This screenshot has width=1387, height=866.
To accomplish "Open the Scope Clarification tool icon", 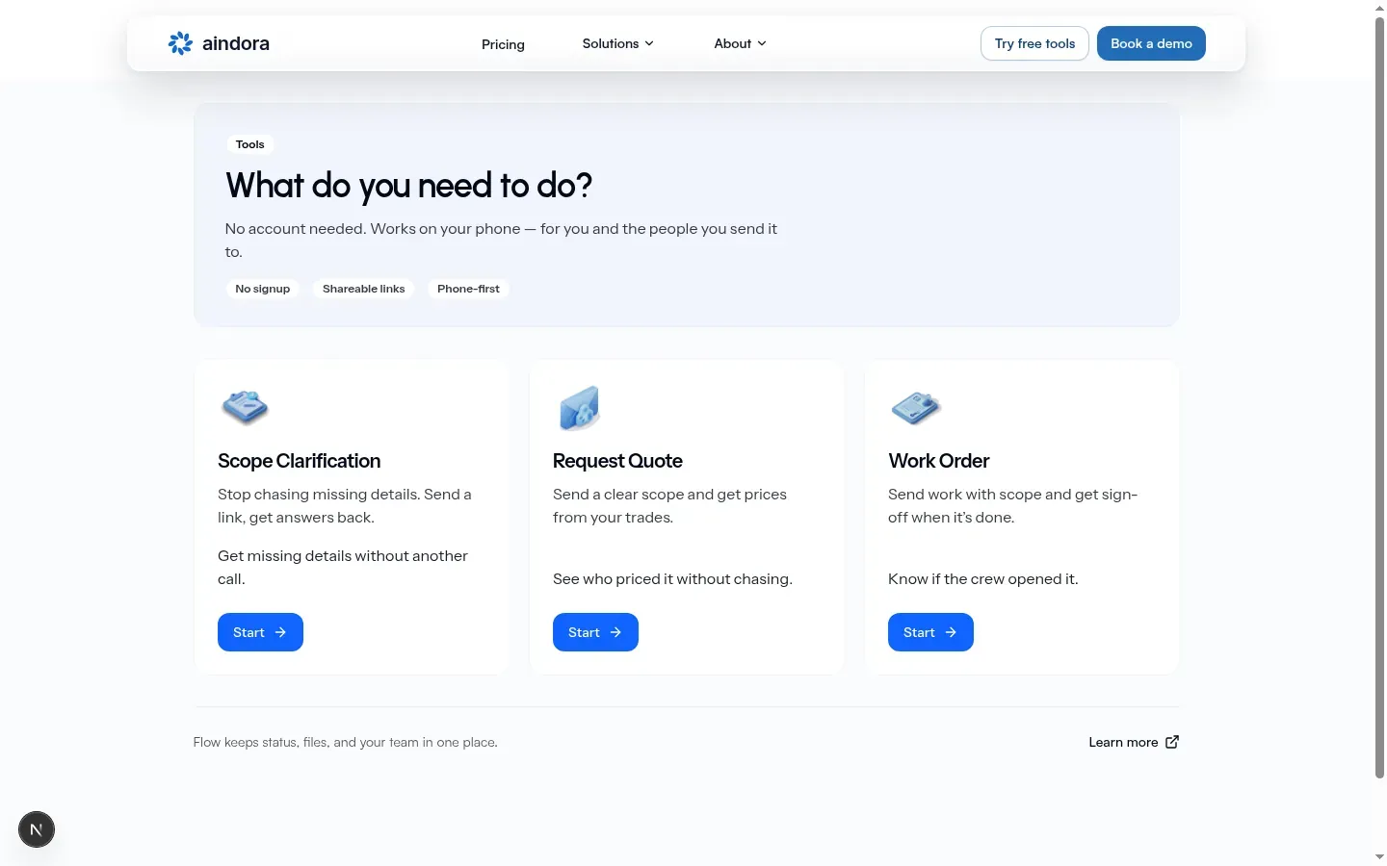I will (245, 407).
